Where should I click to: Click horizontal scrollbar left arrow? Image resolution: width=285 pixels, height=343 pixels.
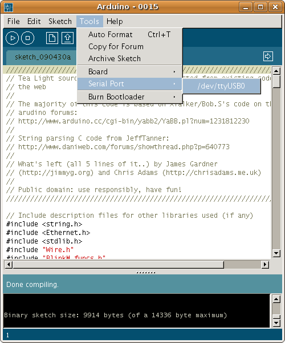point(9,265)
